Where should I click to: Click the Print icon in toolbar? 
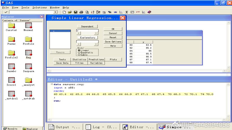[x=81, y=12]
